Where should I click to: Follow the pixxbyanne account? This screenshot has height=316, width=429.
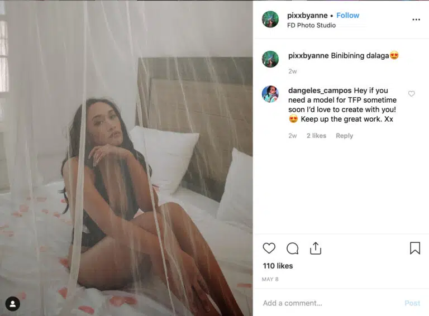pos(348,15)
